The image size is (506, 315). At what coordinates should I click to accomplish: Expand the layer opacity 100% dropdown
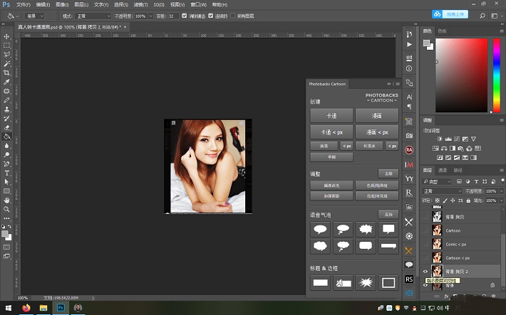[501, 191]
